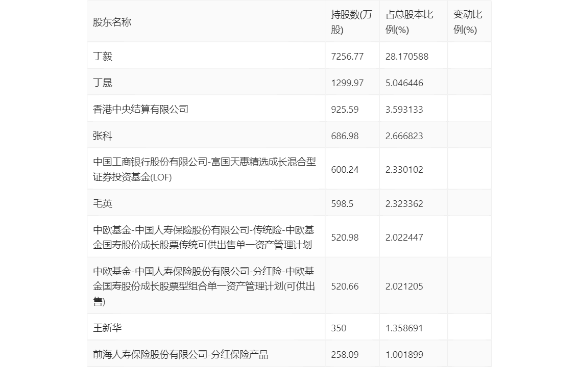Screen dimensions: 579x367
Task: Select shareholding value 520.66
Action: 345,286
